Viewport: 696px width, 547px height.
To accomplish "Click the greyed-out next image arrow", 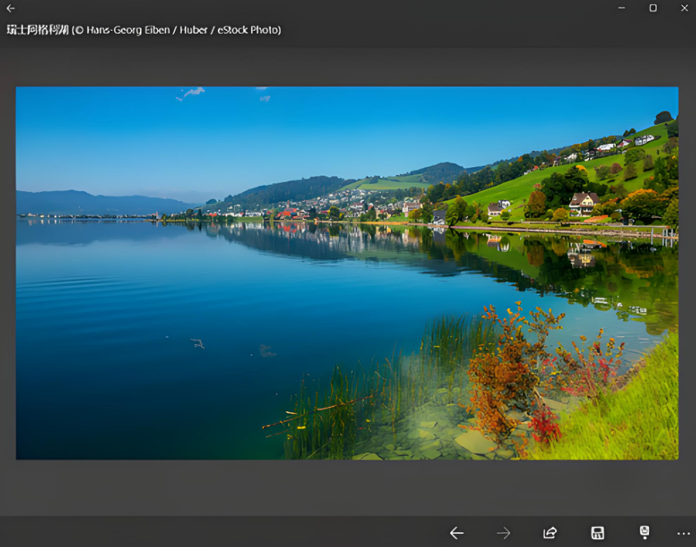I will [504, 533].
